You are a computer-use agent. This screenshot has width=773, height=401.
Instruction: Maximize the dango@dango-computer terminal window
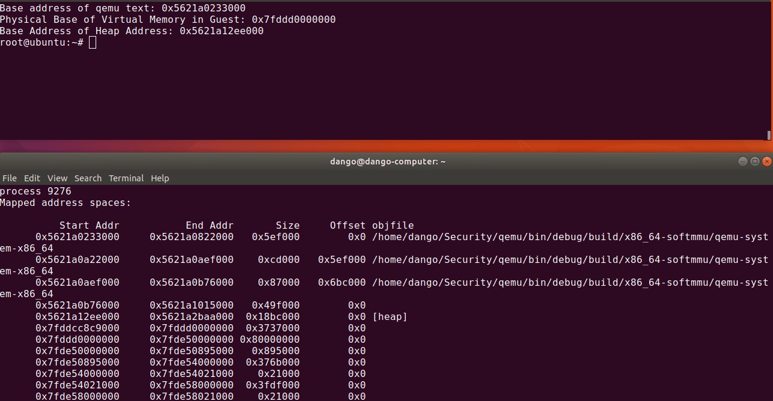756,161
